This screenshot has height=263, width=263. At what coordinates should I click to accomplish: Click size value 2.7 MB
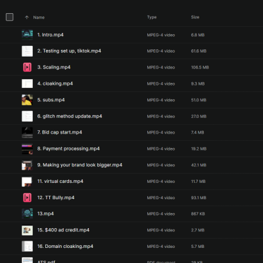[198, 230]
